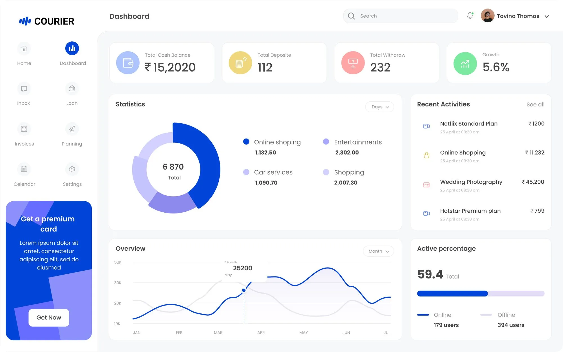This screenshot has width=563, height=352.
Task: Open the Settings gear icon
Action: [x=72, y=169]
